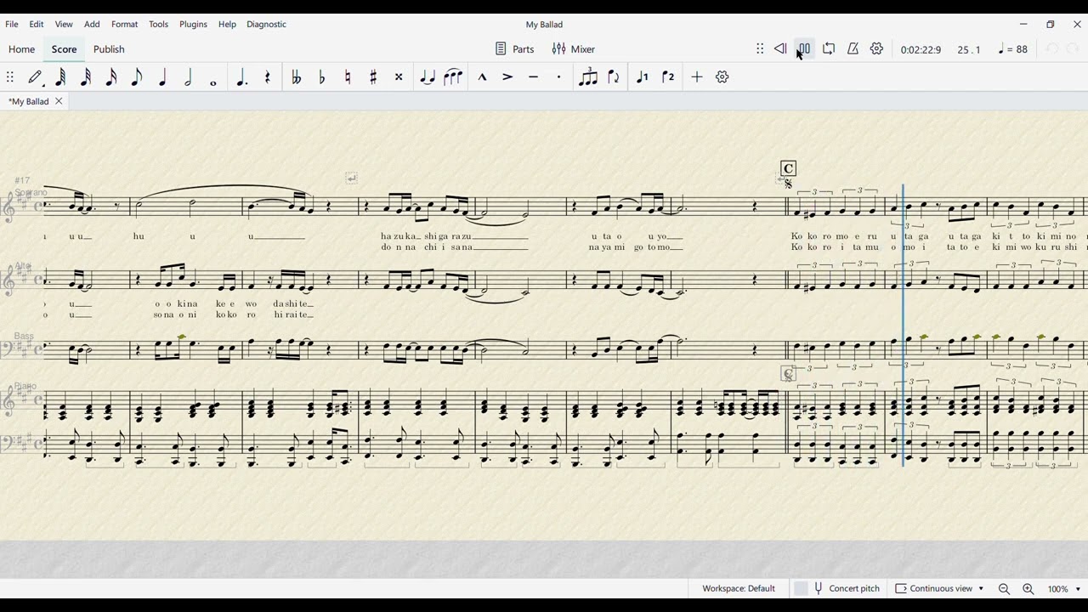Toggle note input mode pencil
The height and width of the screenshot is (612, 1088).
[x=36, y=77]
